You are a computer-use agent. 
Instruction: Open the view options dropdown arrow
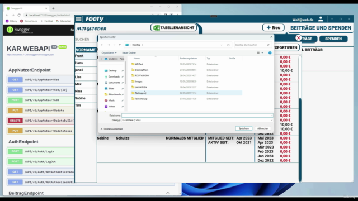(262, 53)
